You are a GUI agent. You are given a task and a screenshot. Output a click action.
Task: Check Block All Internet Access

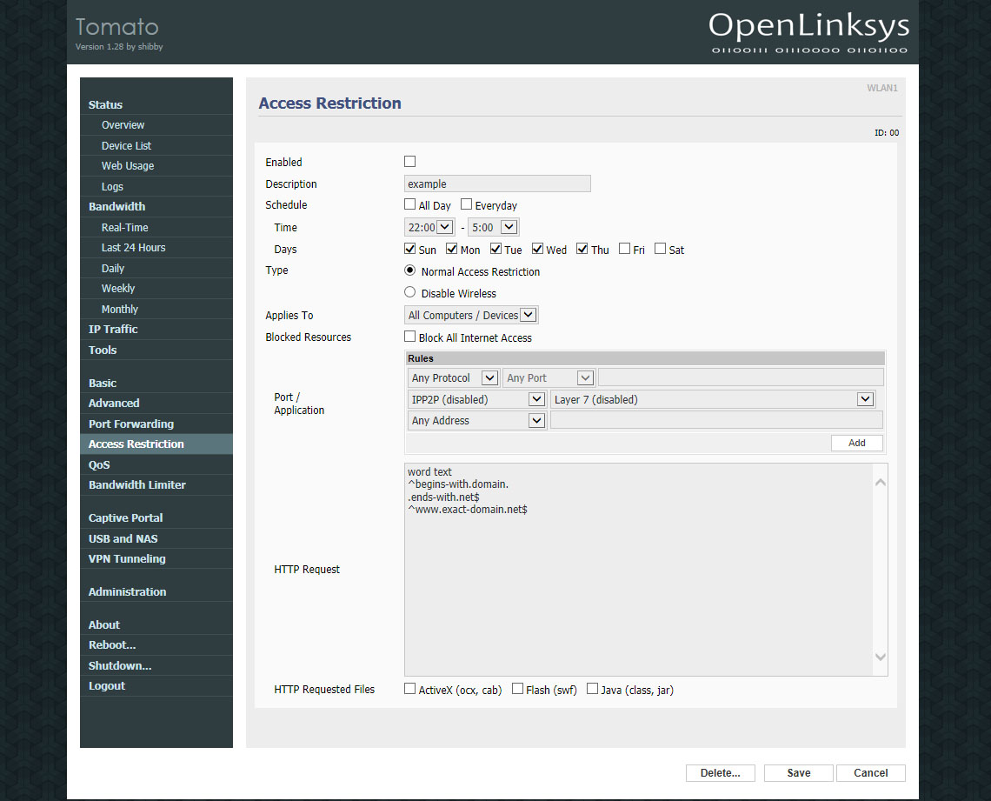click(410, 337)
